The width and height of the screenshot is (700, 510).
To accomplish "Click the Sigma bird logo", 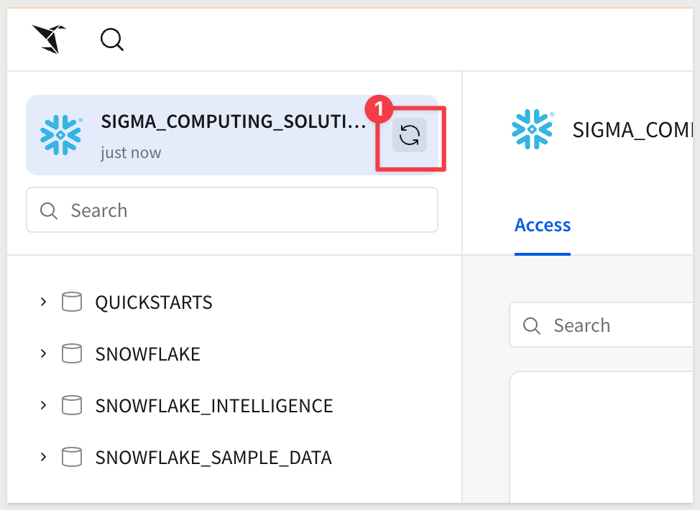I will tap(49, 39).
